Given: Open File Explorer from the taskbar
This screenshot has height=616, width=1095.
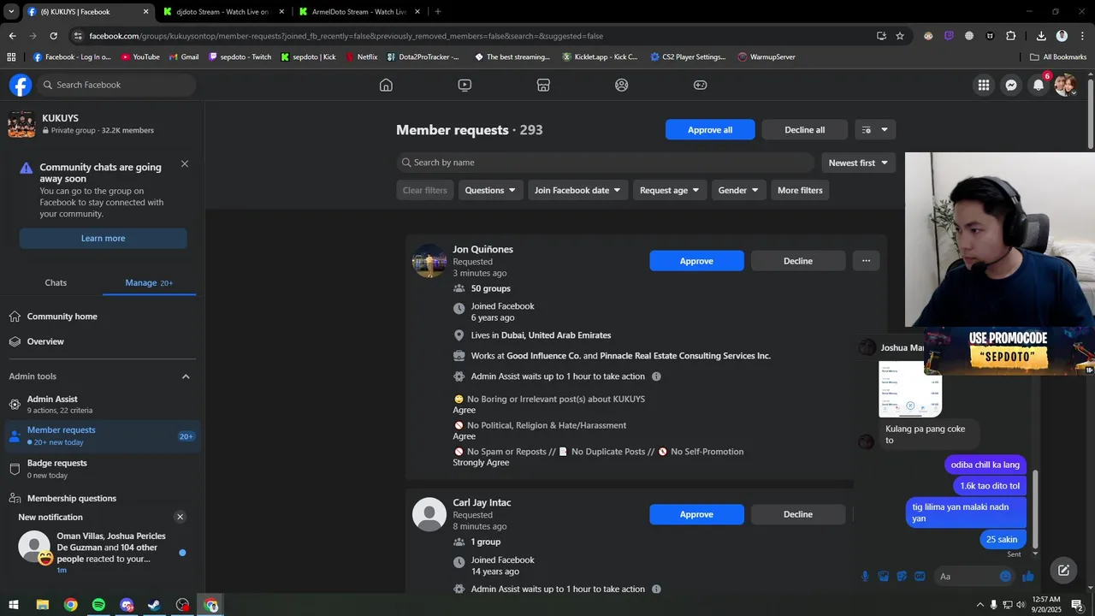Looking at the screenshot, I should pos(43,605).
